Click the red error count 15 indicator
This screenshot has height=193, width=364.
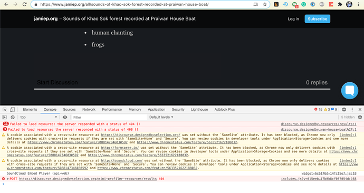tap(318, 110)
